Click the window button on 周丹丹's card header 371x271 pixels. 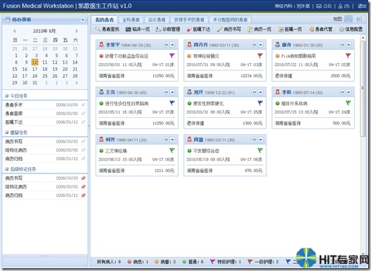[254, 45]
